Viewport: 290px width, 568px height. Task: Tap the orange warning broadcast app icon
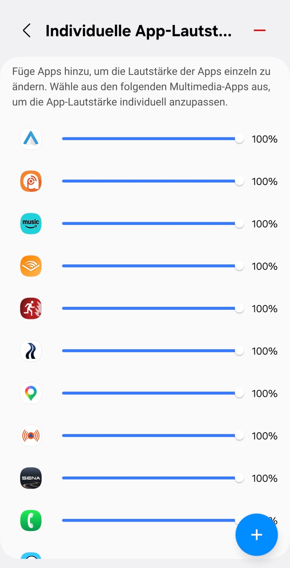(31, 436)
